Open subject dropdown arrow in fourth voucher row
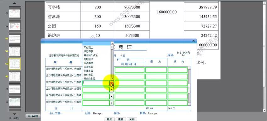Viewport: 267px width, 121px height. click(112, 90)
